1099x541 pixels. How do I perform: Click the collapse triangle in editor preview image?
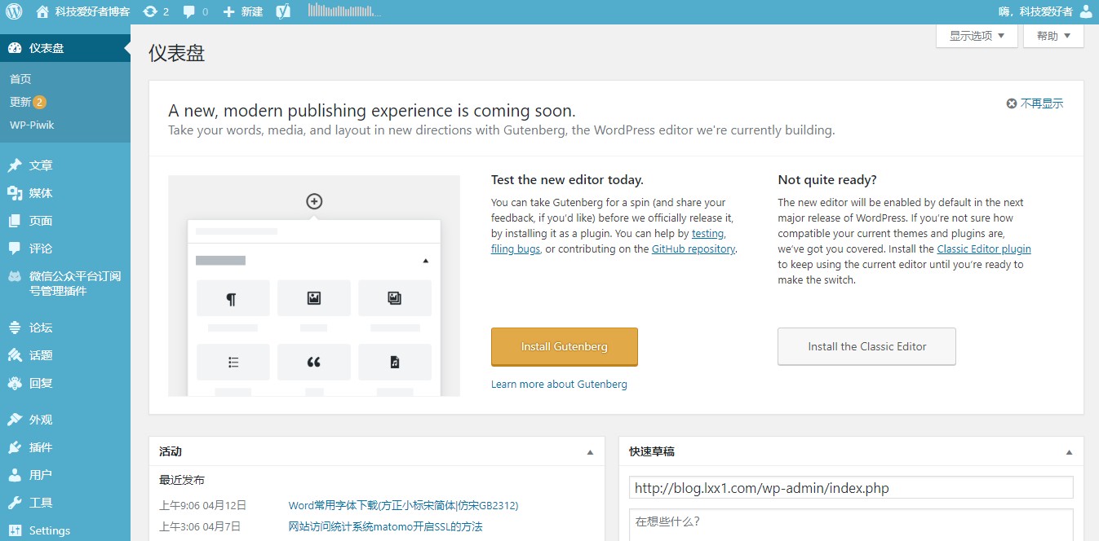point(425,261)
